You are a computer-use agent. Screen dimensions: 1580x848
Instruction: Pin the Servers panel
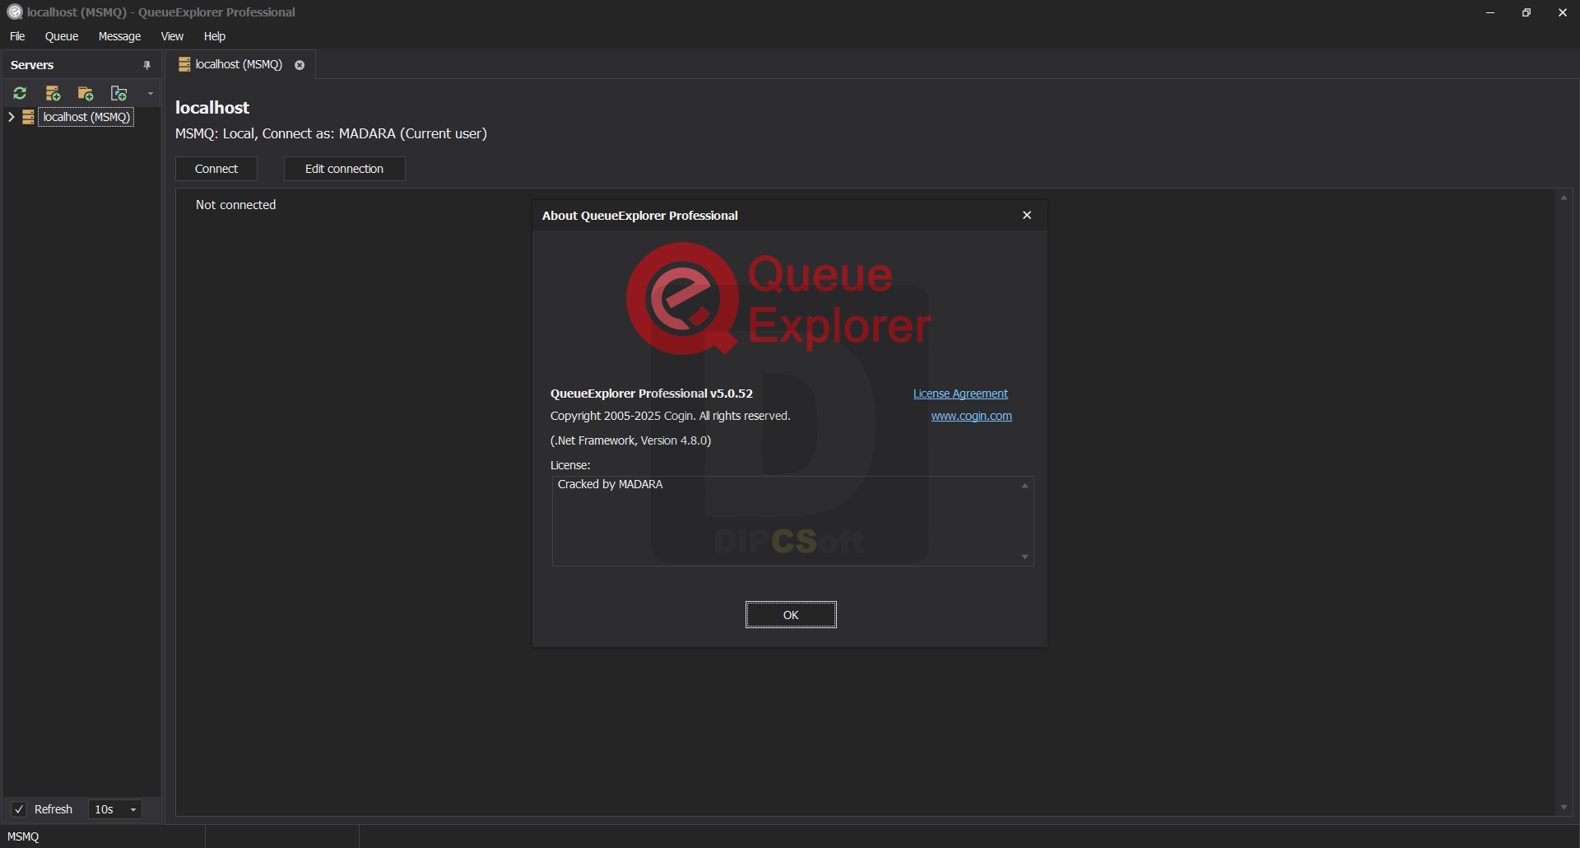[x=147, y=65]
